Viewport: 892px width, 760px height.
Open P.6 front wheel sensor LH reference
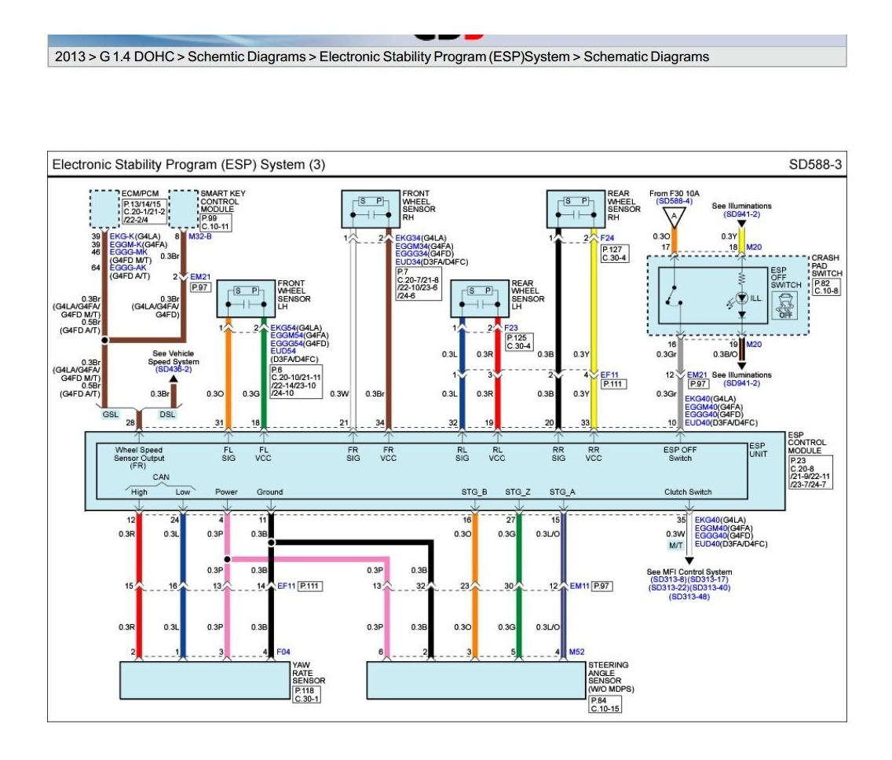coord(296,381)
